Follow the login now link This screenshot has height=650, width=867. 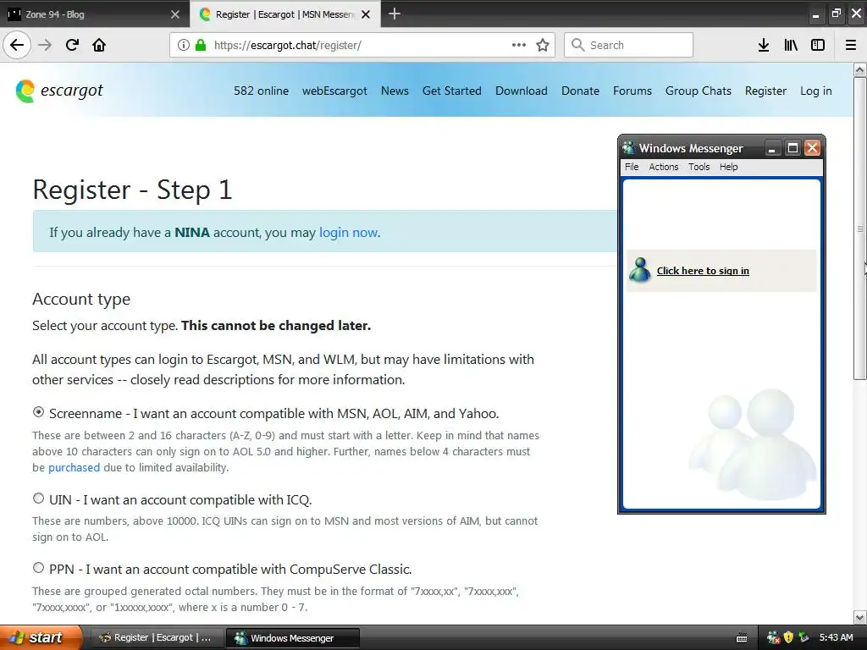[x=348, y=232]
